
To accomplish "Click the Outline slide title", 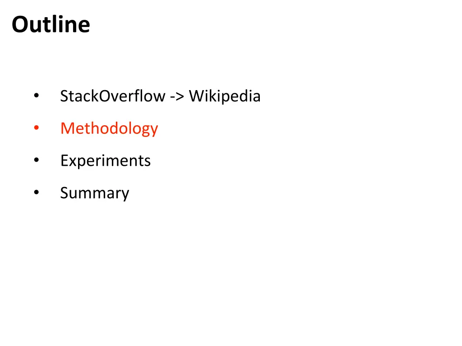I will click(x=51, y=24).
